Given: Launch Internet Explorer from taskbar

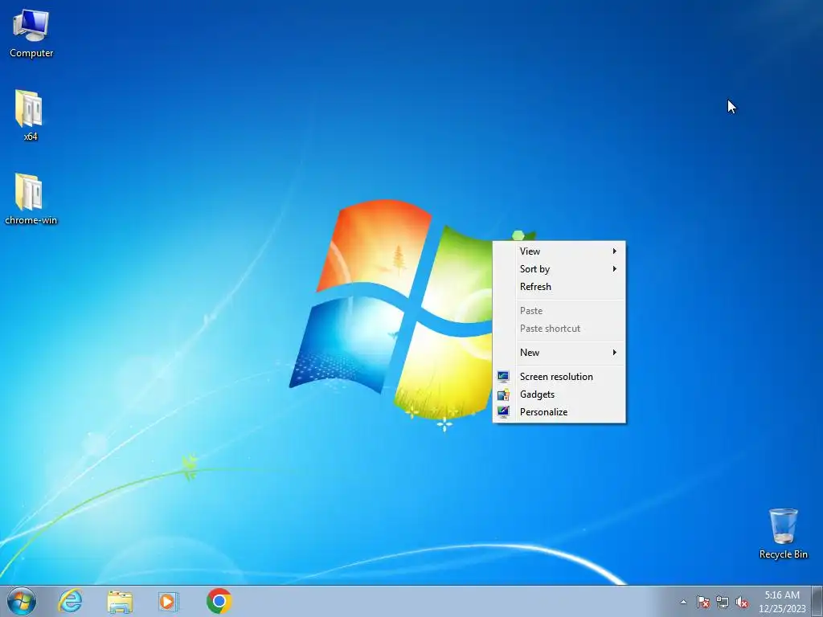Looking at the screenshot, I should point(71,601).
